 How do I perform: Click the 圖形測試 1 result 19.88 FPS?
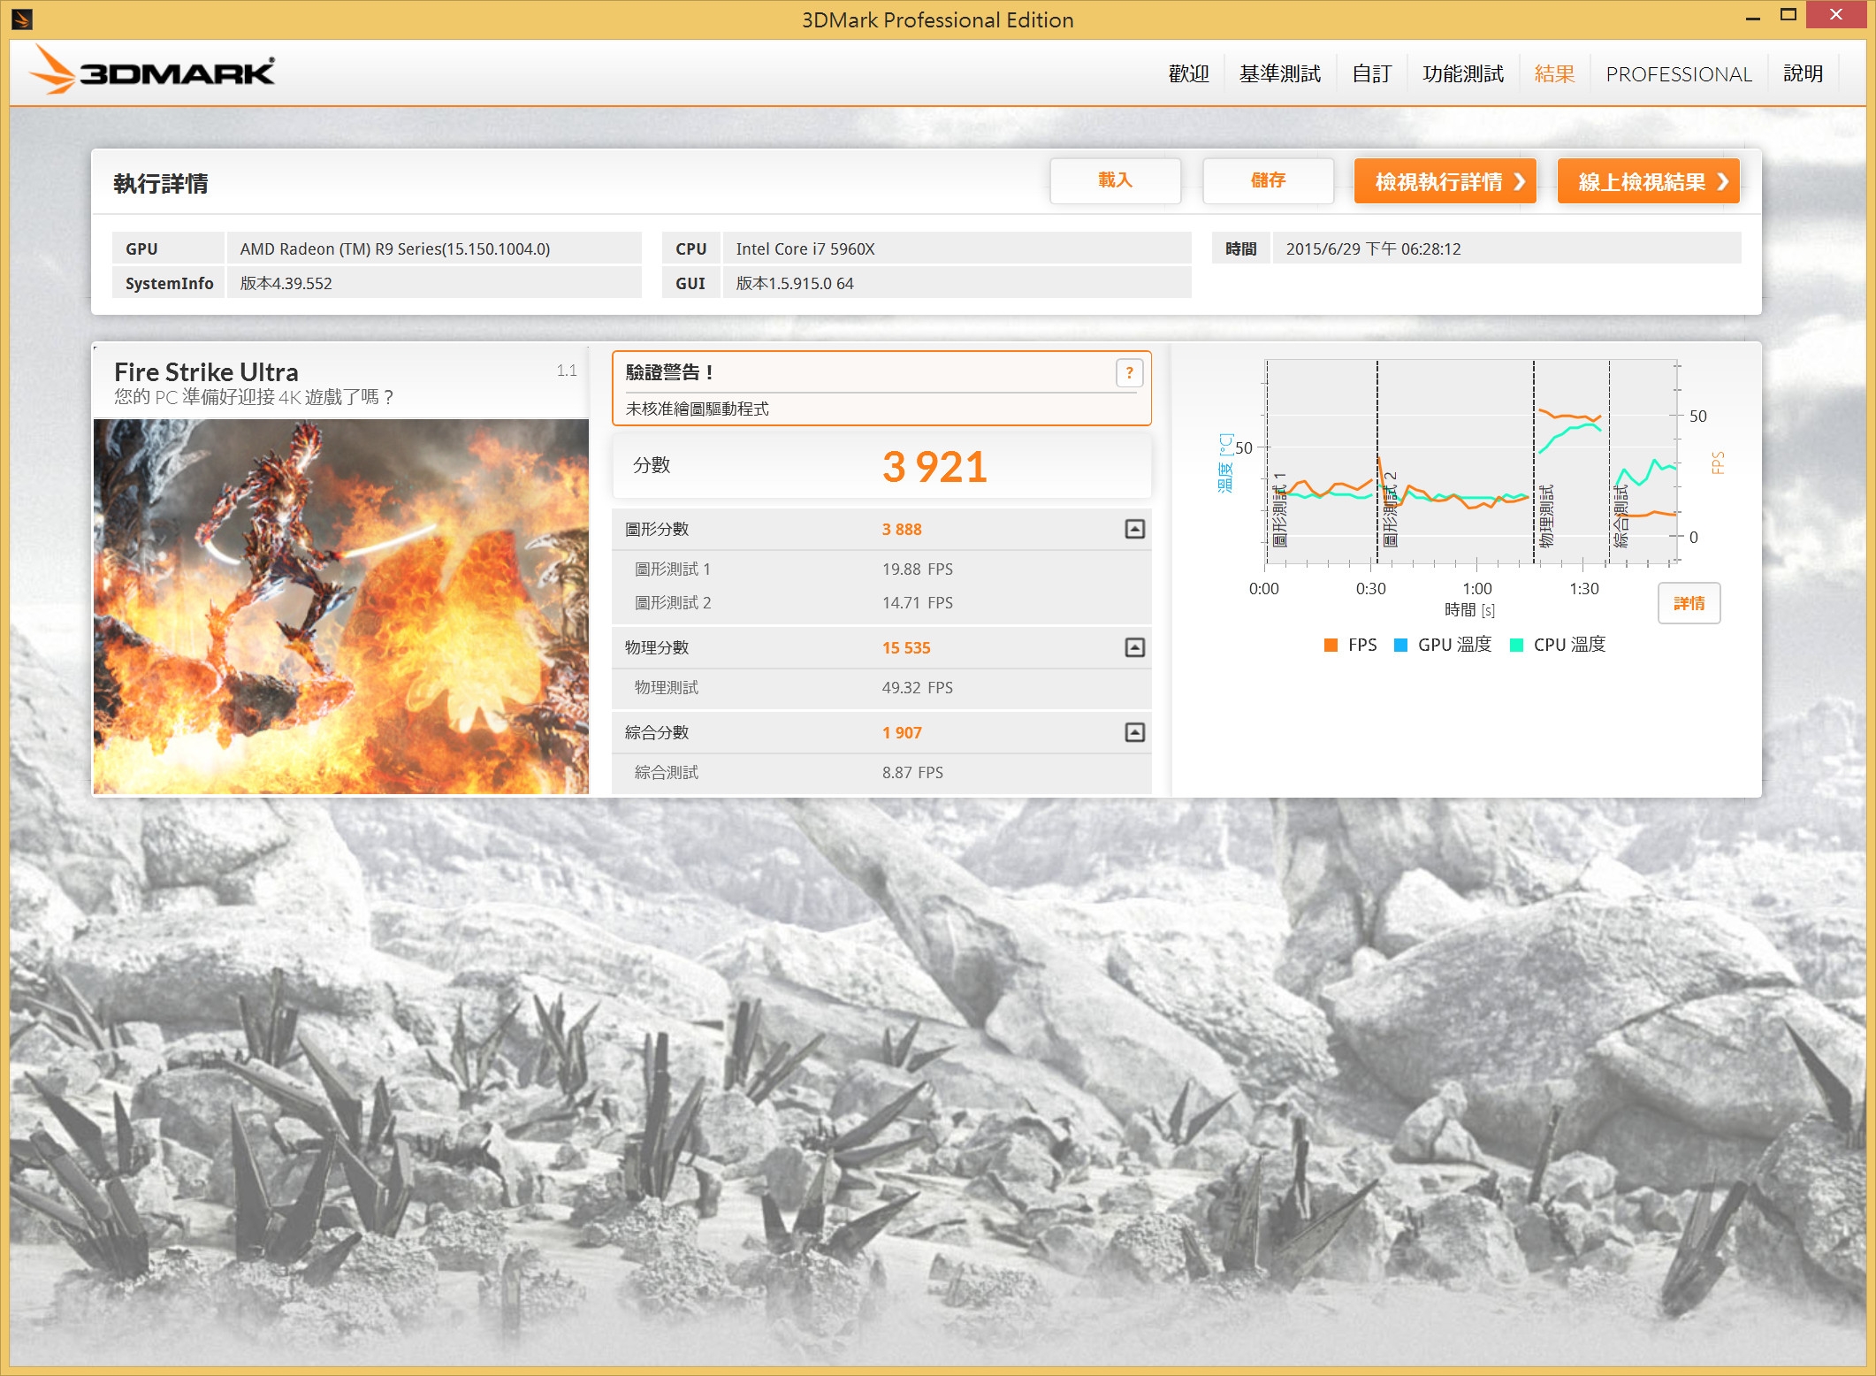click(x=917, y=570)
